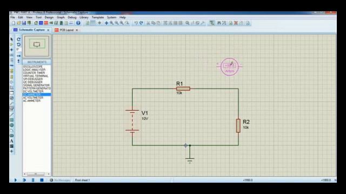Click the Redo arrow icon
Image resolution: width=346 pixels, height=194 pixels.
tap(141, 23)
